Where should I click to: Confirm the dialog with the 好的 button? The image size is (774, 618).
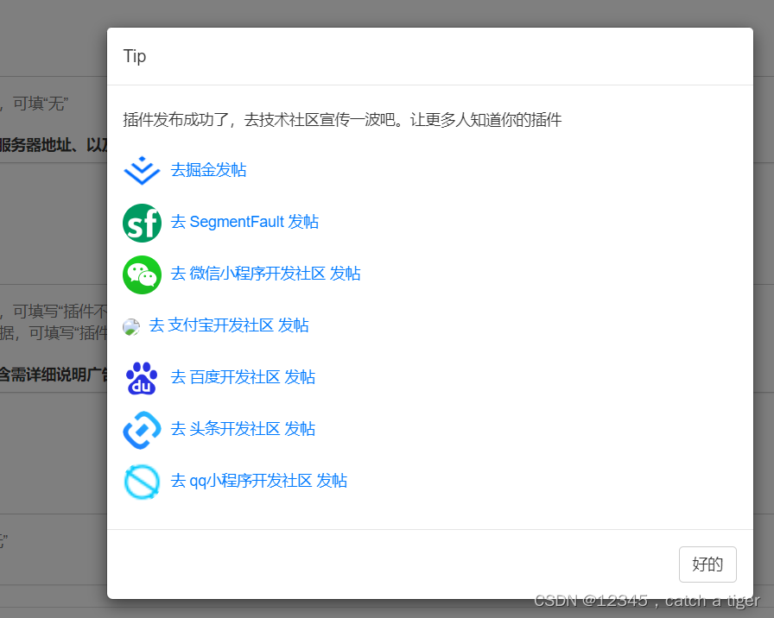(x=707, y=564)
